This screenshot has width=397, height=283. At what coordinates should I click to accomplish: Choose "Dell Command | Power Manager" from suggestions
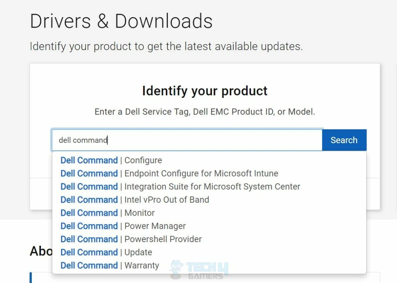123,226
